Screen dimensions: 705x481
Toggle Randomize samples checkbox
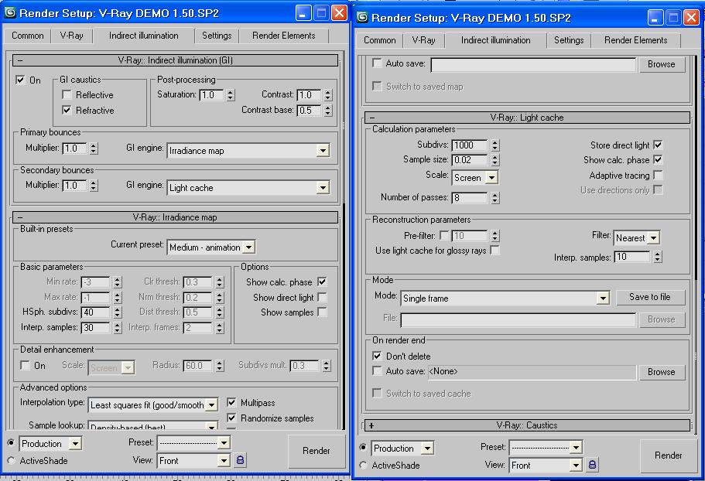[231, 418]
